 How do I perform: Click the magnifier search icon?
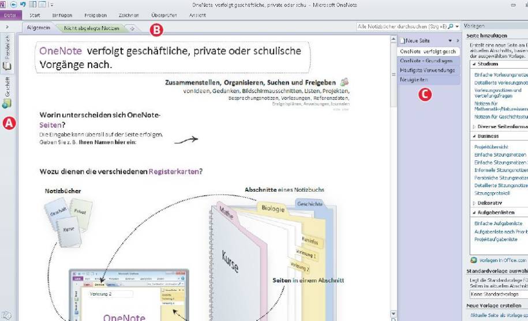pyautogui.click(x=451, y=27)
